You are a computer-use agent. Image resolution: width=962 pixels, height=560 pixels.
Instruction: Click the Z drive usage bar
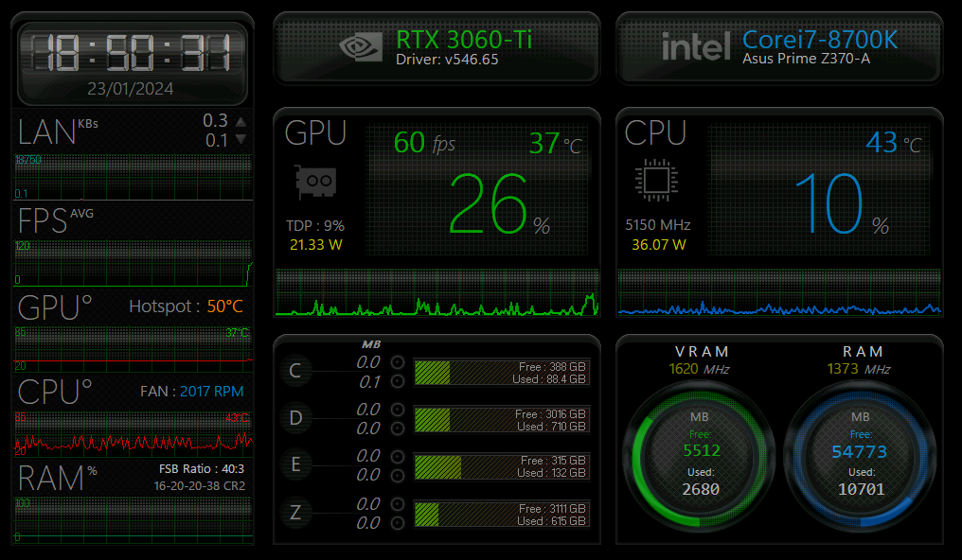(502, 515)
